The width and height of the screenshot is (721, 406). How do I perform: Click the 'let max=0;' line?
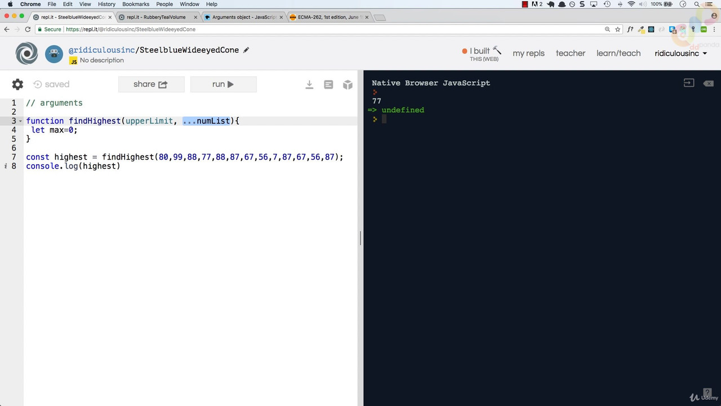54,130
